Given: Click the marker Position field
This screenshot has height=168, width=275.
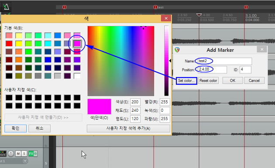Looking at the screenshot, I should [212, 69].
